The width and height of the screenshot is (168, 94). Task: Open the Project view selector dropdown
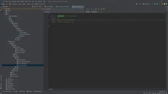point(6,7)
